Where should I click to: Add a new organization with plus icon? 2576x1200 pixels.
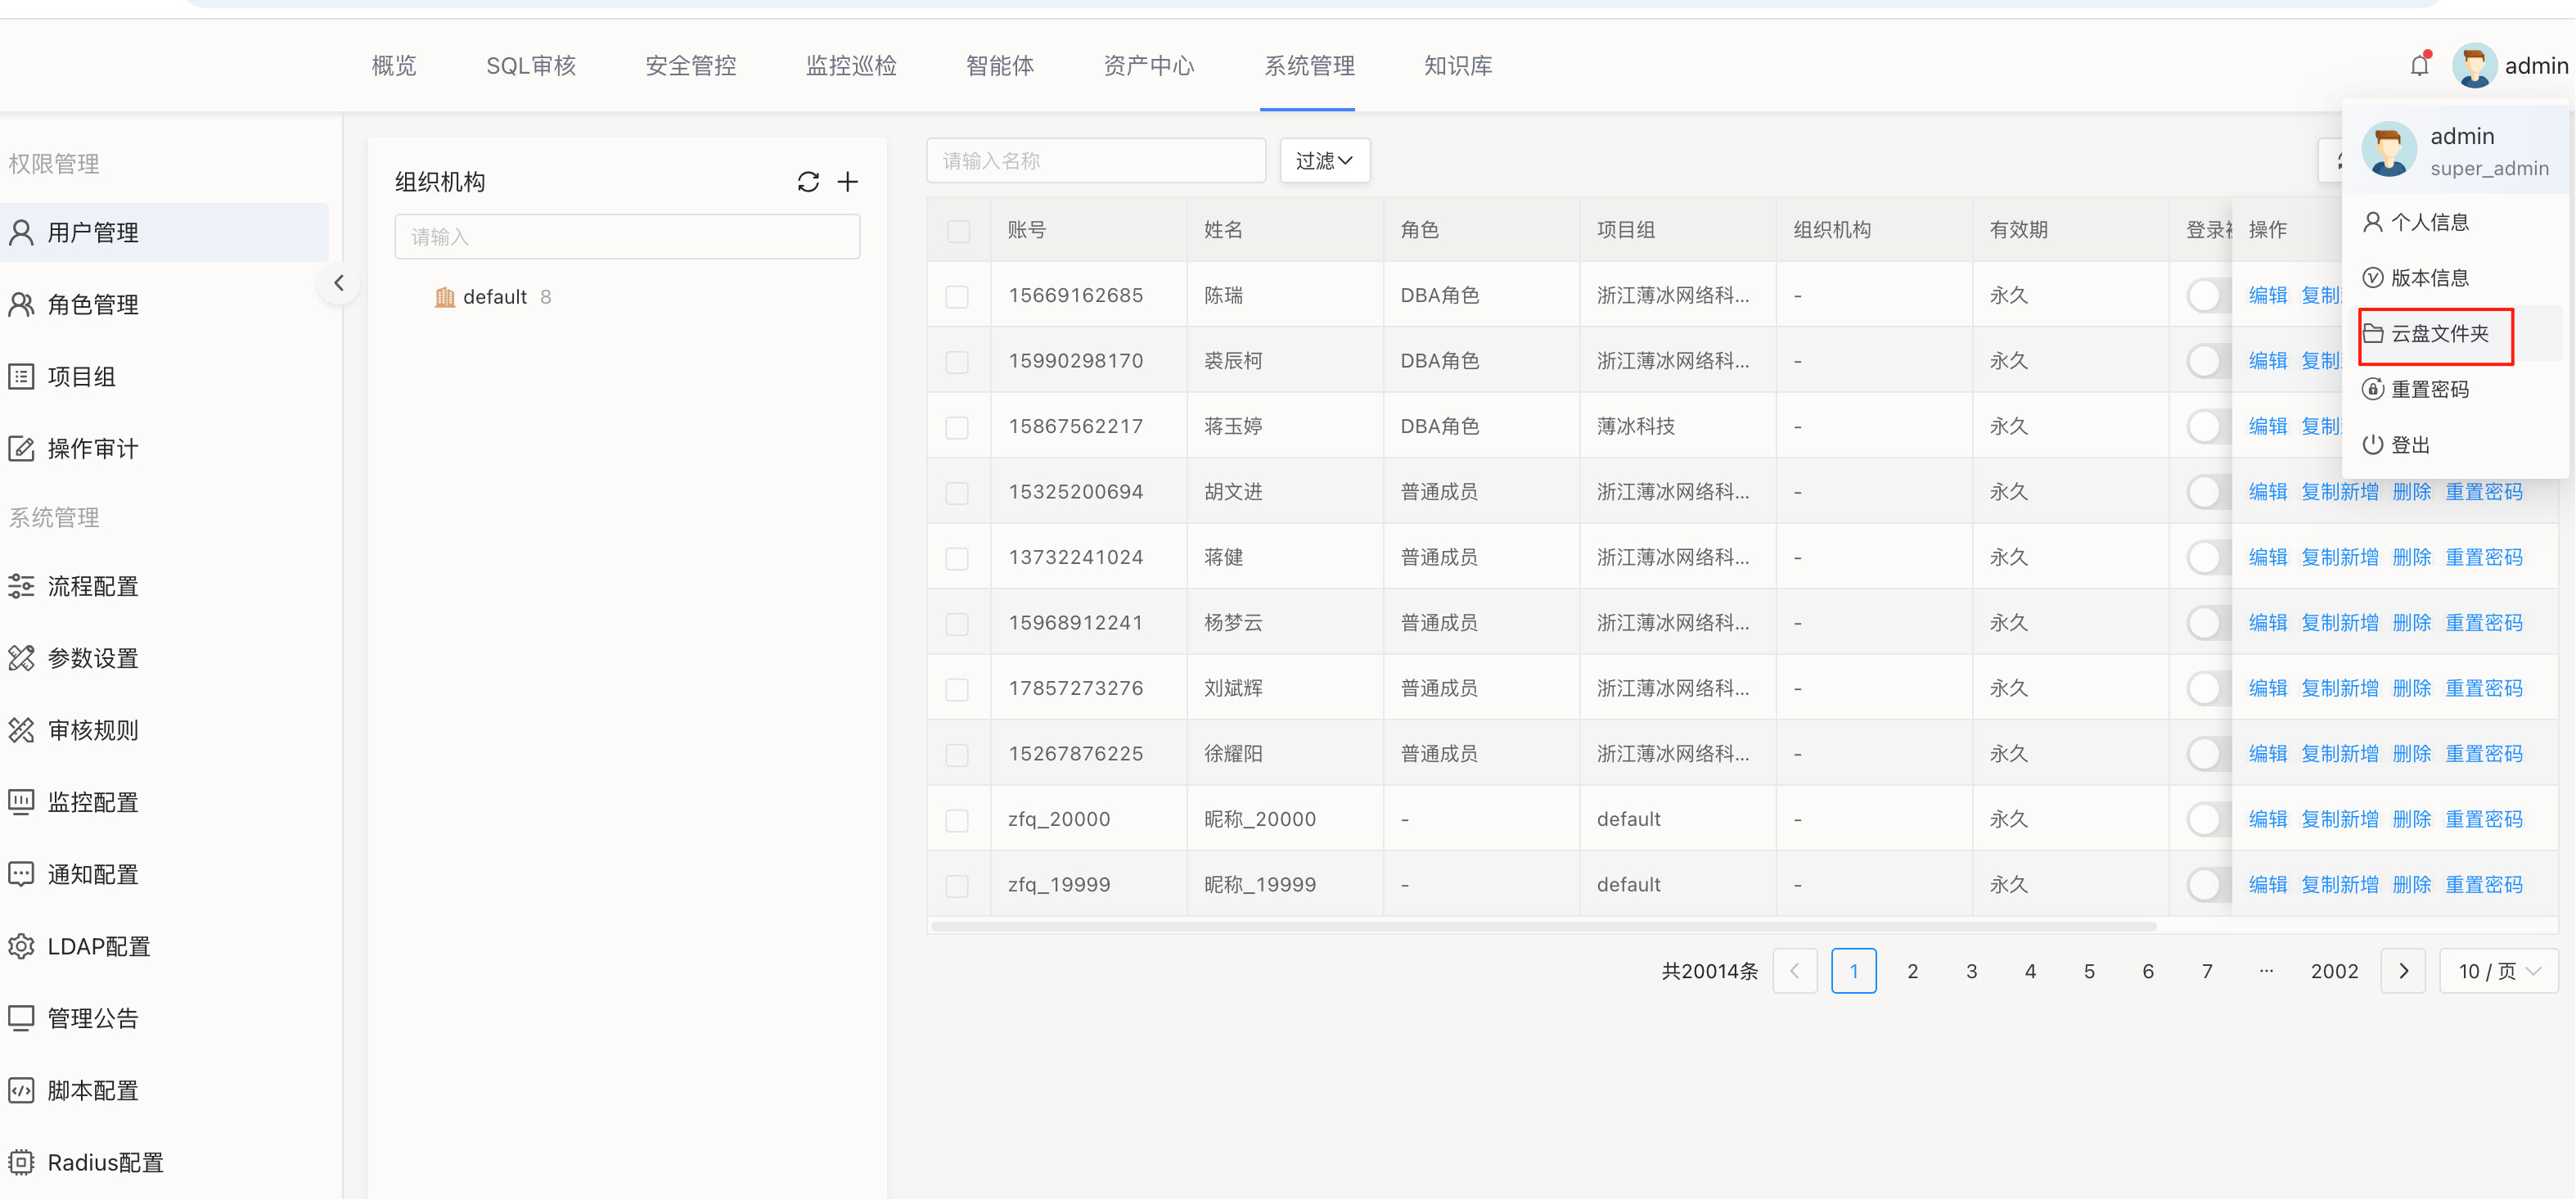click(x=847, y=182)
